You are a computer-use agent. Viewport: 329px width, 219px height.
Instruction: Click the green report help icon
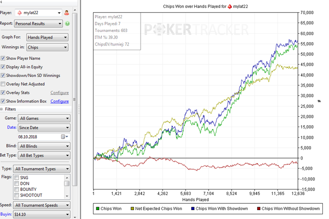67,23
